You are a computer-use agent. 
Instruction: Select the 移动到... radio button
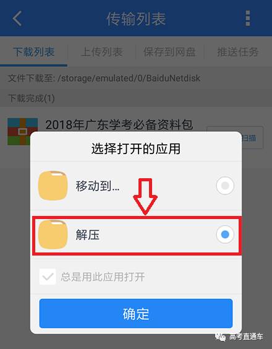225,186
